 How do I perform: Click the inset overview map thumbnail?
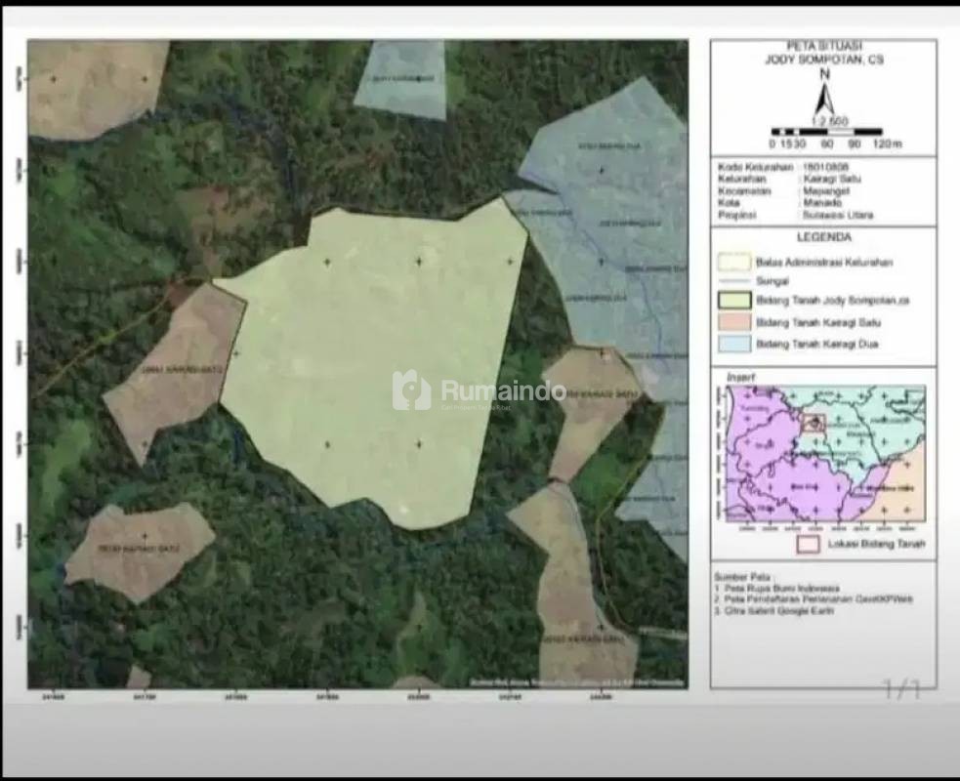pyautogui.click(x=825, y=454)
